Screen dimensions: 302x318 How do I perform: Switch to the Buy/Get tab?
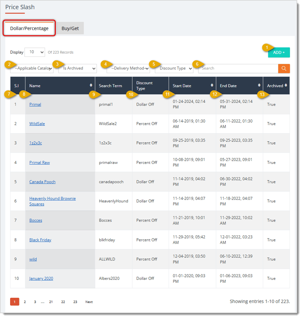[70, 28]
